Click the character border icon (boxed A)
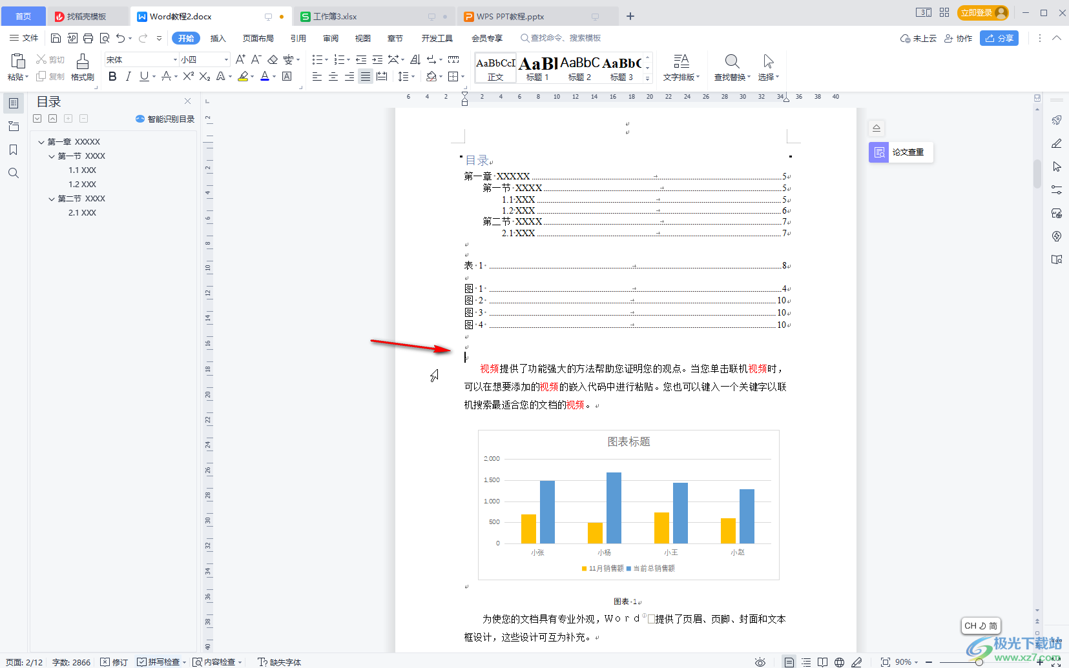Image resolution: width=1069 pixels, height=668 pixels. point(287,76)
